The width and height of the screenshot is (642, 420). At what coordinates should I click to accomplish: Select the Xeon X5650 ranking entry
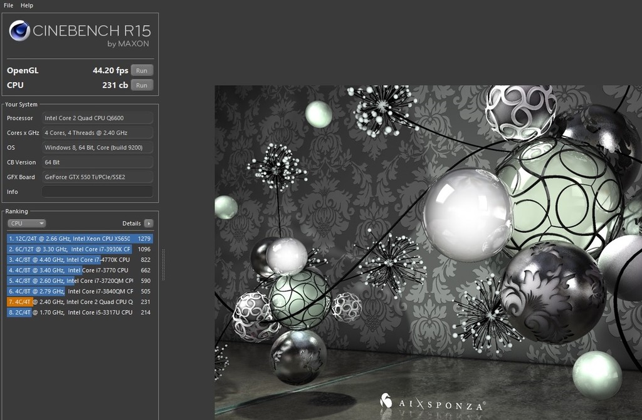80,238
